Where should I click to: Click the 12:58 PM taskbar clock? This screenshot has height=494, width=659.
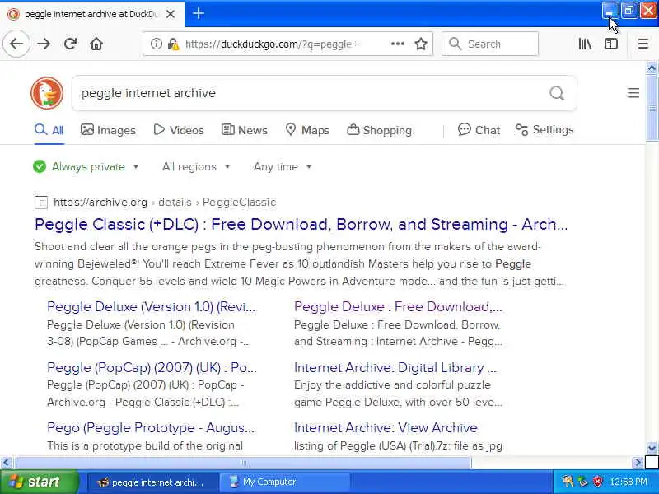(x=629, y=482)
